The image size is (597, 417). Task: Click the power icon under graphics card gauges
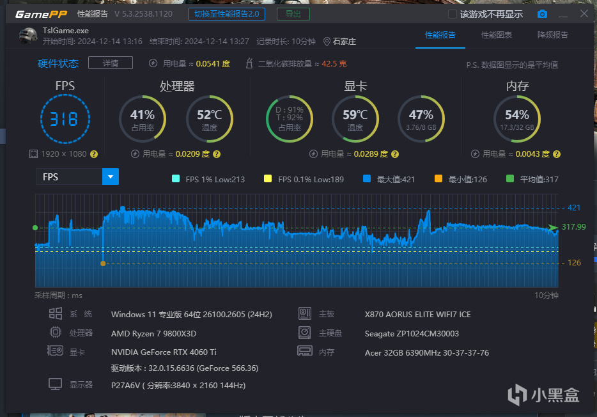(313, 154)
